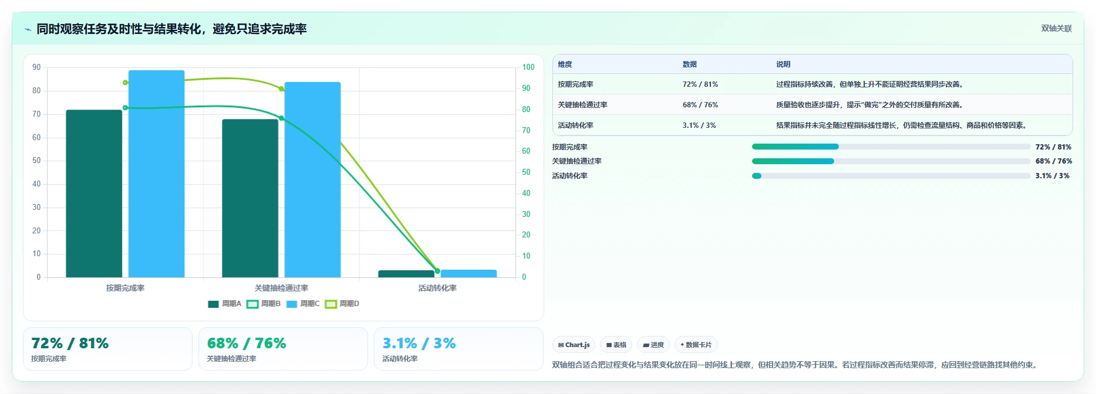Click the 周期A dark green legend swatch
Image resolution: width=1096 pixels, height=394 pixels.
(213, 304)
